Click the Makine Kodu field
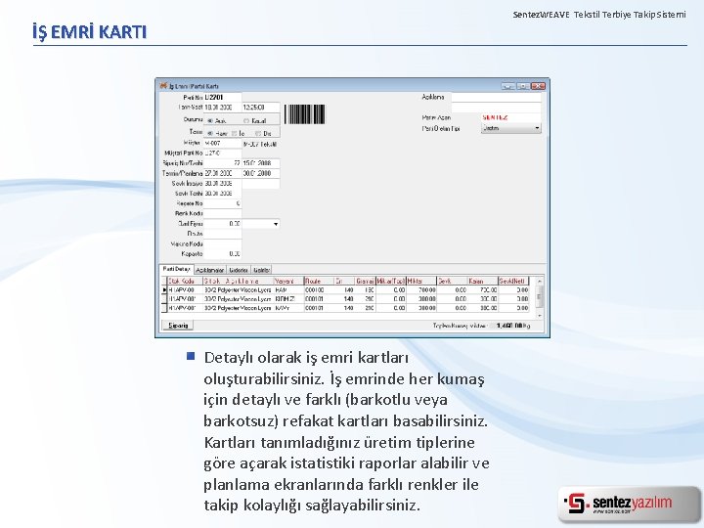 [x=223, y=243]
